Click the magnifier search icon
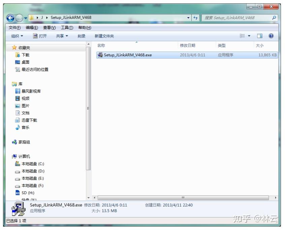This screenshot has width=285, height=230. tap(274, 17)
